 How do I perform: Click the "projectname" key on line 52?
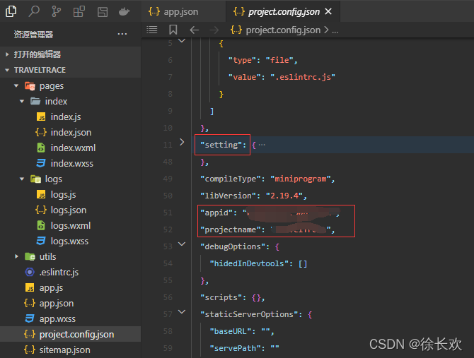click(x=231, y=229)
